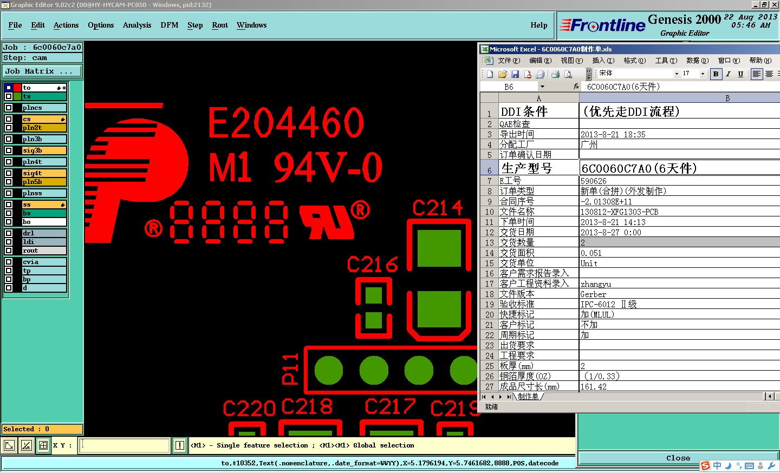Toggle visibility checkbox for layer sig3b
This screenshot has height=474, width=780.
(x=9, y=150)
